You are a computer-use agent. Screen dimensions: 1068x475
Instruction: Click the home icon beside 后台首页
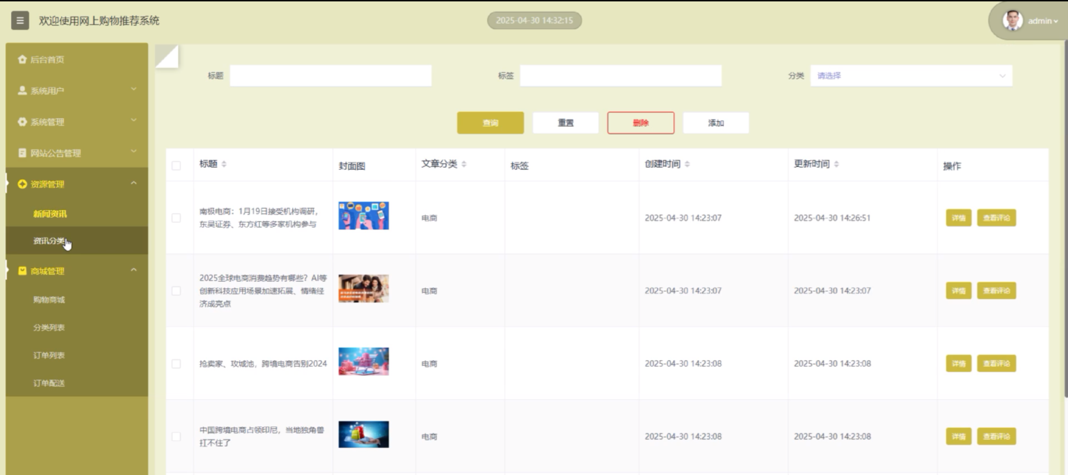[x=22, y=59]
